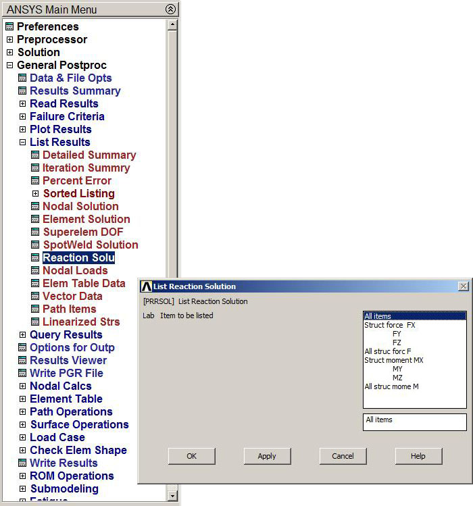
Task: Open the Element Solution listing
Action: (86, 220)
